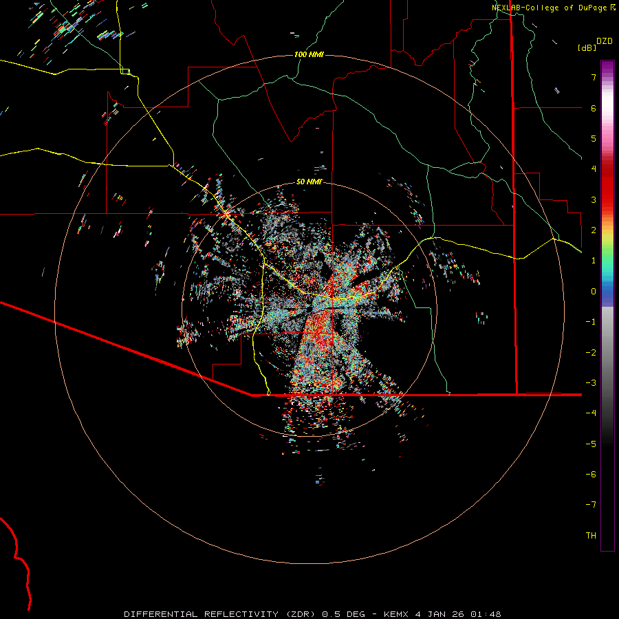The width and height of the screenshot is (619, 619).
Task: Click the blue section near 0 dB
Action: 607,294
